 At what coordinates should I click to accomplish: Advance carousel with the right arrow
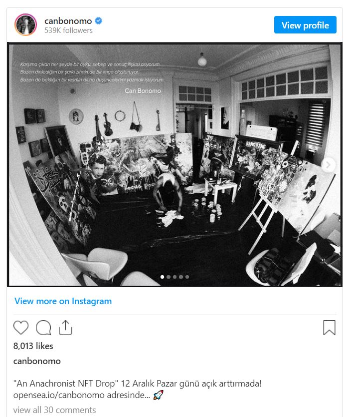click(328, 165)
